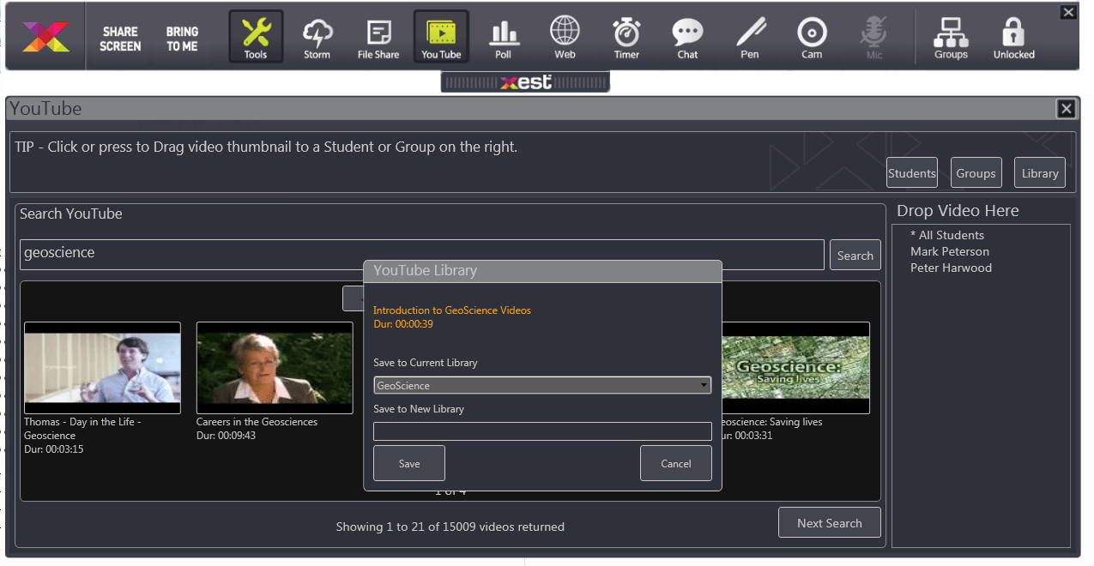Click the Xest logo icon
Image resolution: width=1094 pixels, height=566 pixels.
(x=45, y=37)
